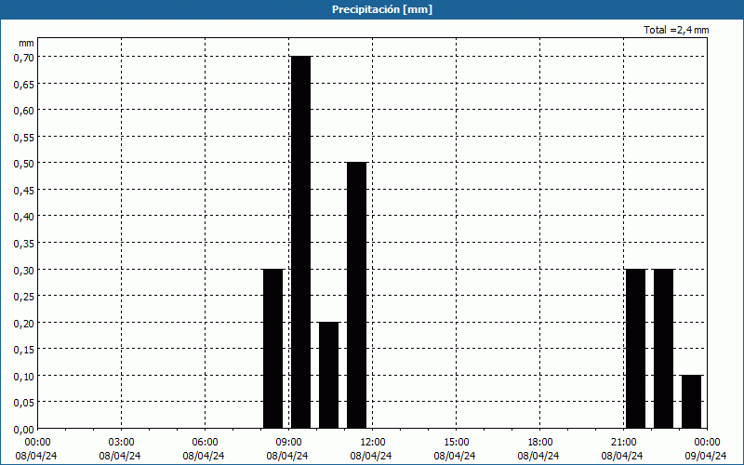
Task: Click the y-axis value 0,70
Action: (24, 58)
